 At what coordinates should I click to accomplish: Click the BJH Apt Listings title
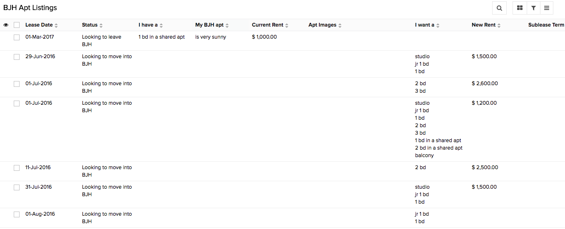pyautogui.click(x=30, y=8)
